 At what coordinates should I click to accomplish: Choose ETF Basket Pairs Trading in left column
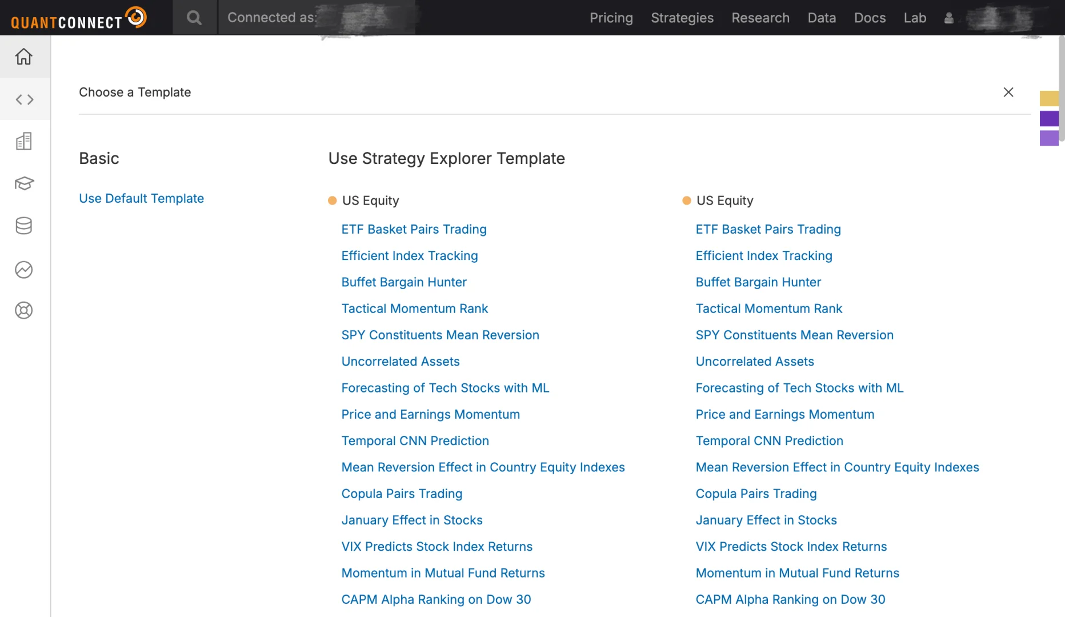(414, 229)
